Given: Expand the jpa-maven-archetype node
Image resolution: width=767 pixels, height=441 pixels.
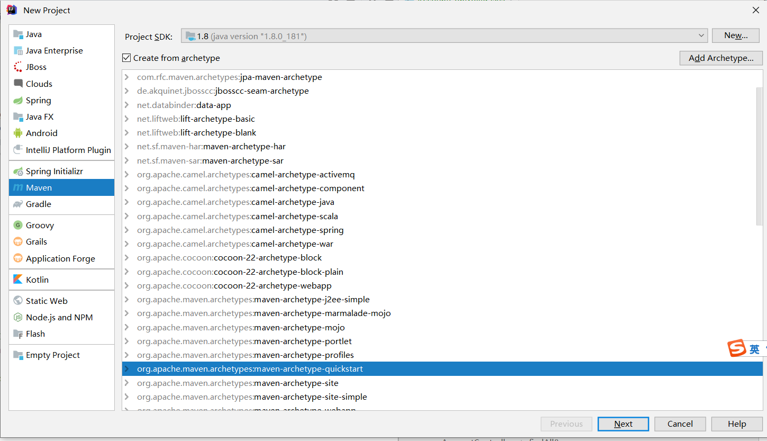Looking at the screenshot, I should coord(127,77).
